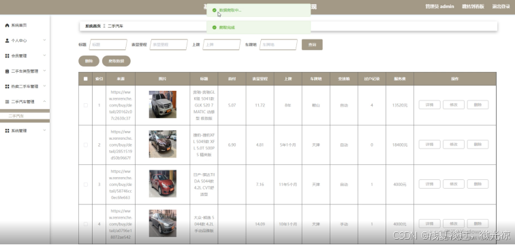Click the grid icon beside 系统管理

pyautogui.click(x=7, y=130)
